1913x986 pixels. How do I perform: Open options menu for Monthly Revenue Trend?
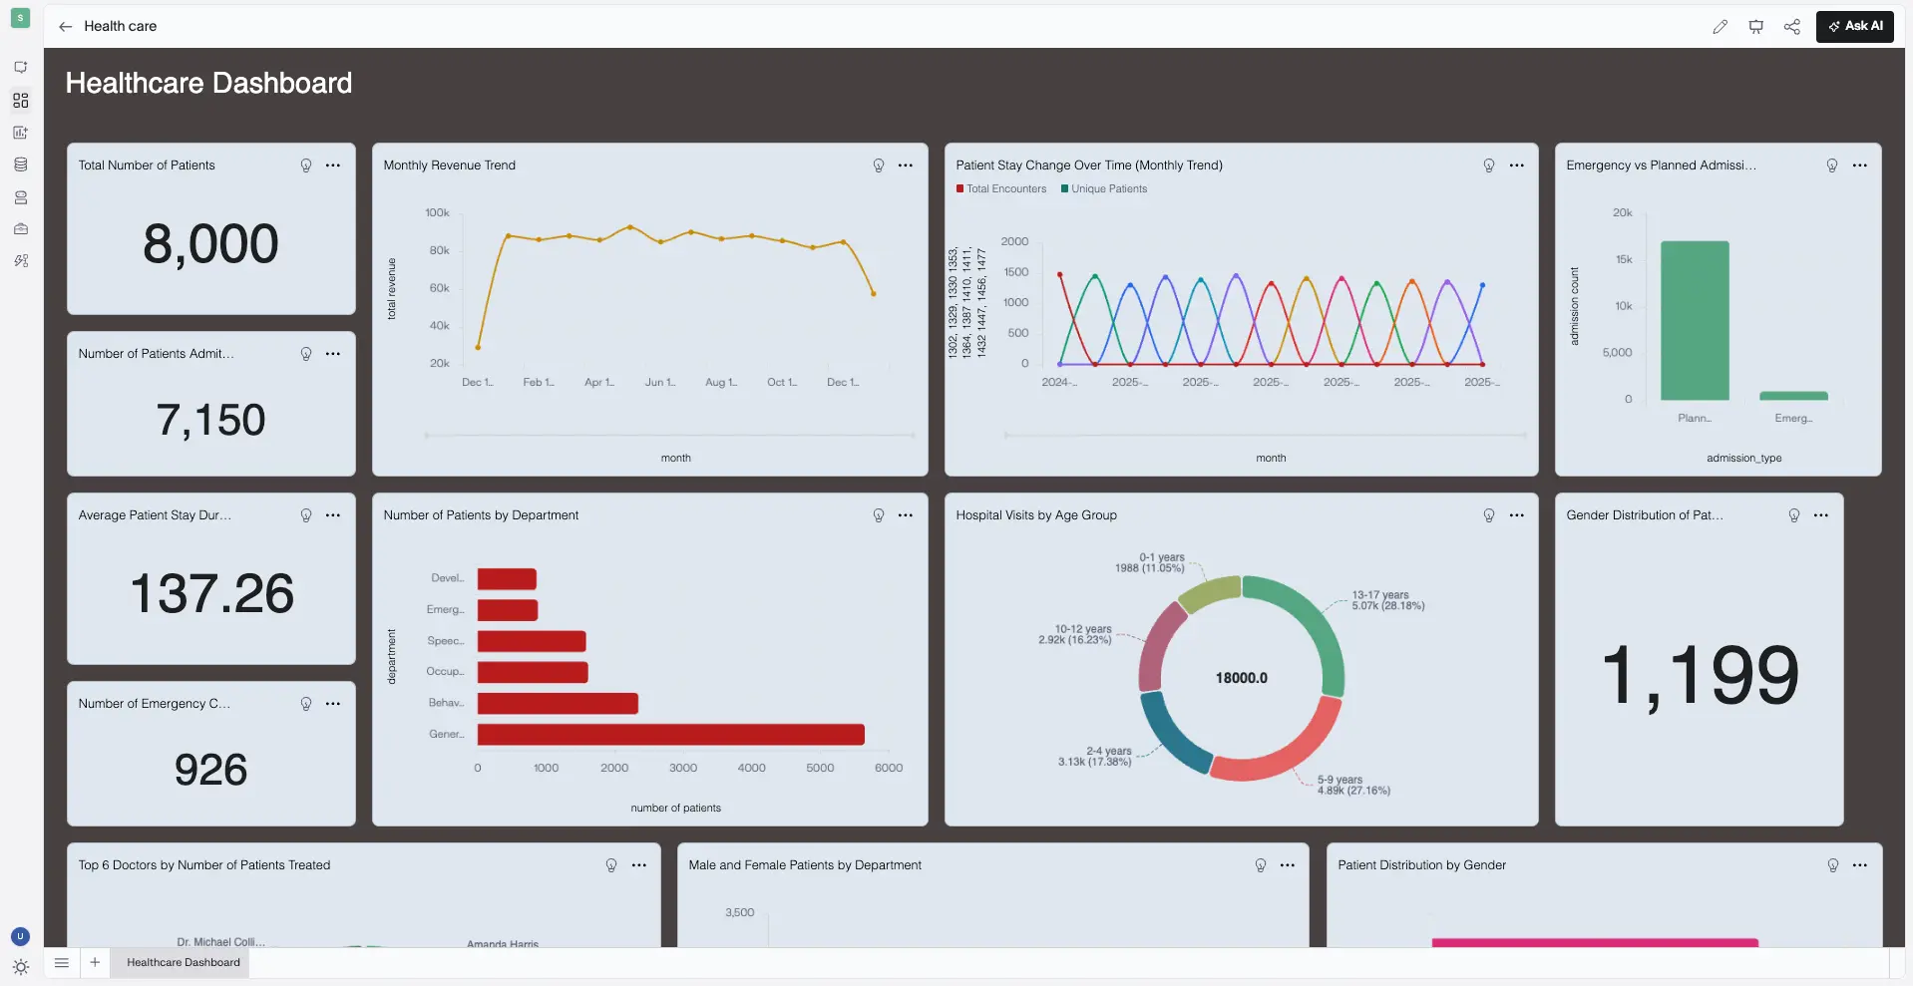click(906, 165)
